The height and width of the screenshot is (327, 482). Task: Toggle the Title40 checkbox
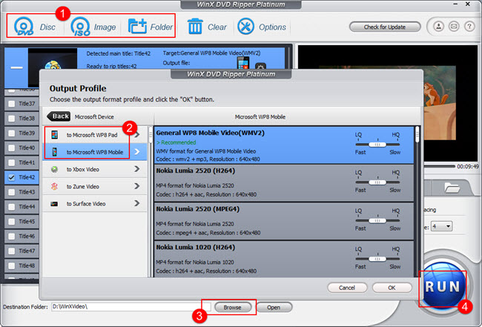pyautogui.click(x=12, y=148)
